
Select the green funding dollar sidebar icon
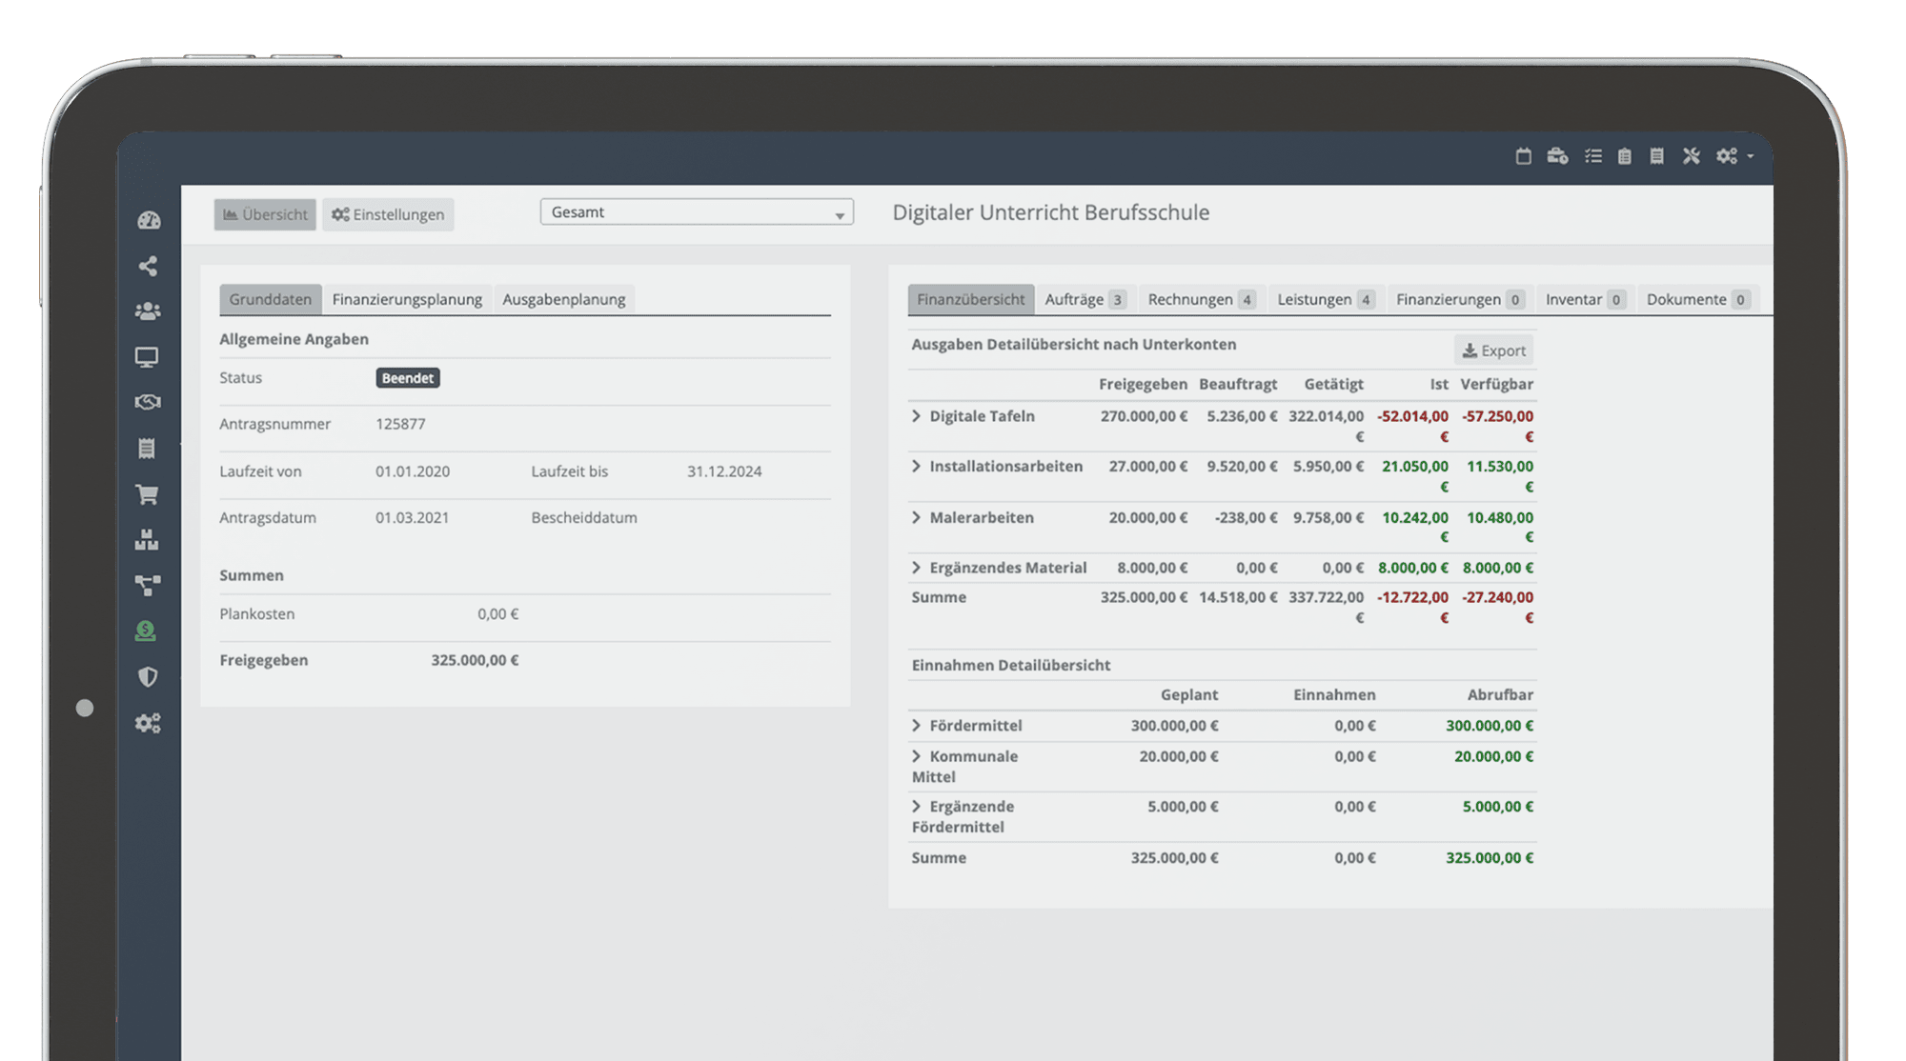(x=146, y=631)
